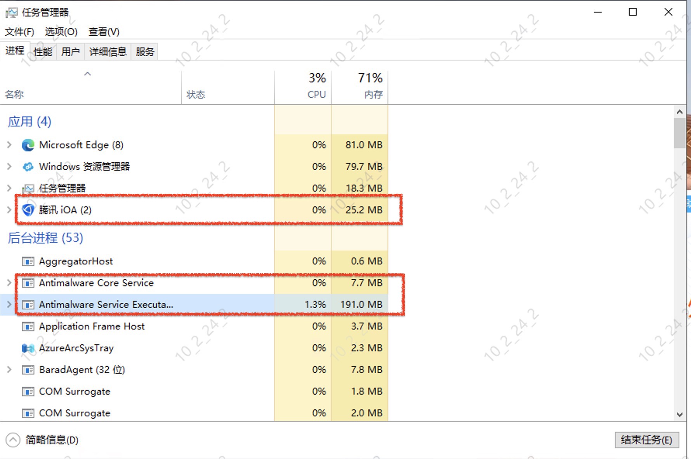Select the AggregatorHost row name
The image size is (691, 459).
[x=76, y=261]
